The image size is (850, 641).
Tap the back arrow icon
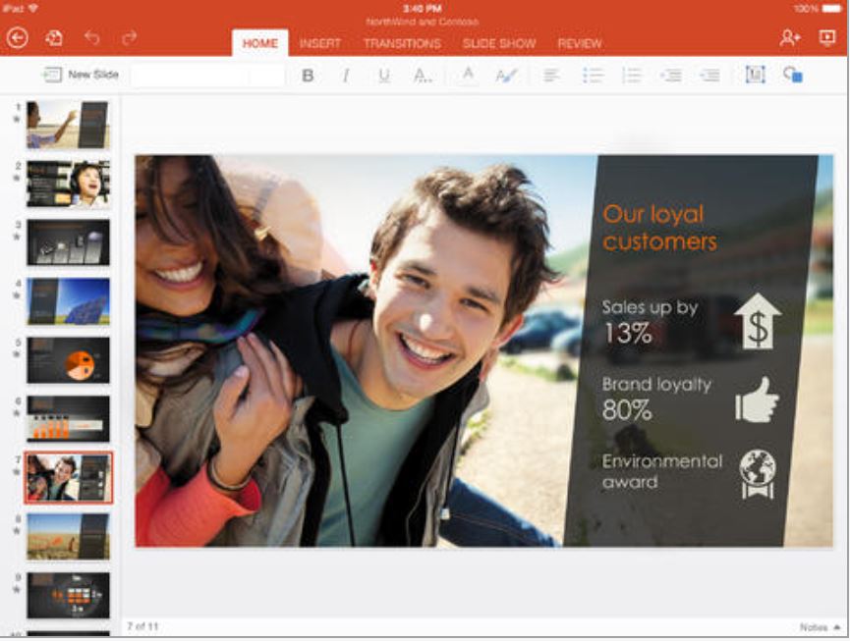point(17,38)
